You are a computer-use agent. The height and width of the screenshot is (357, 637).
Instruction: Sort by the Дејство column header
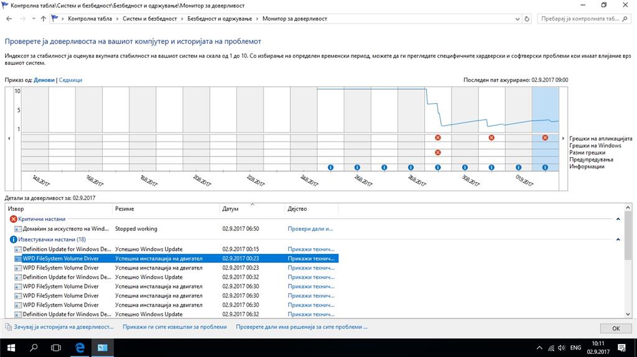(311, 209)
